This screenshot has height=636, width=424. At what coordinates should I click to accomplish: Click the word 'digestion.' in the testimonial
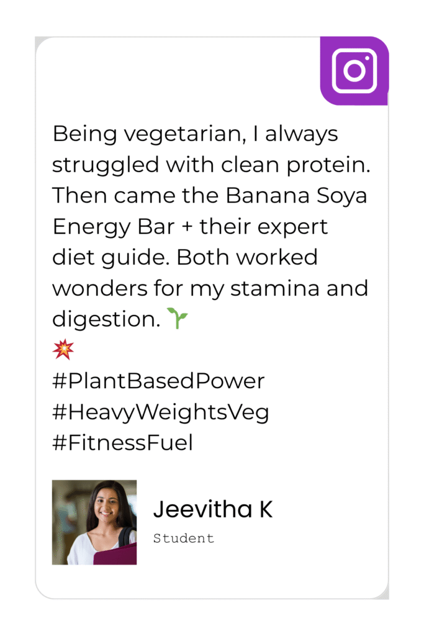click(107, 320)
